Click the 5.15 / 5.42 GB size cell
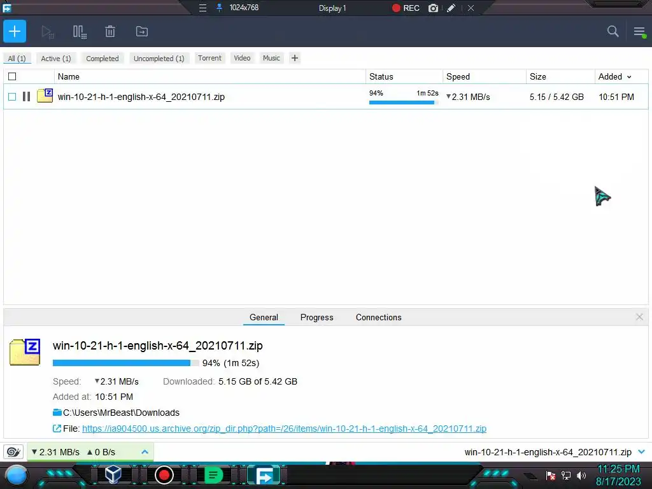The image size is (652, 489). (x=556, y=97)
